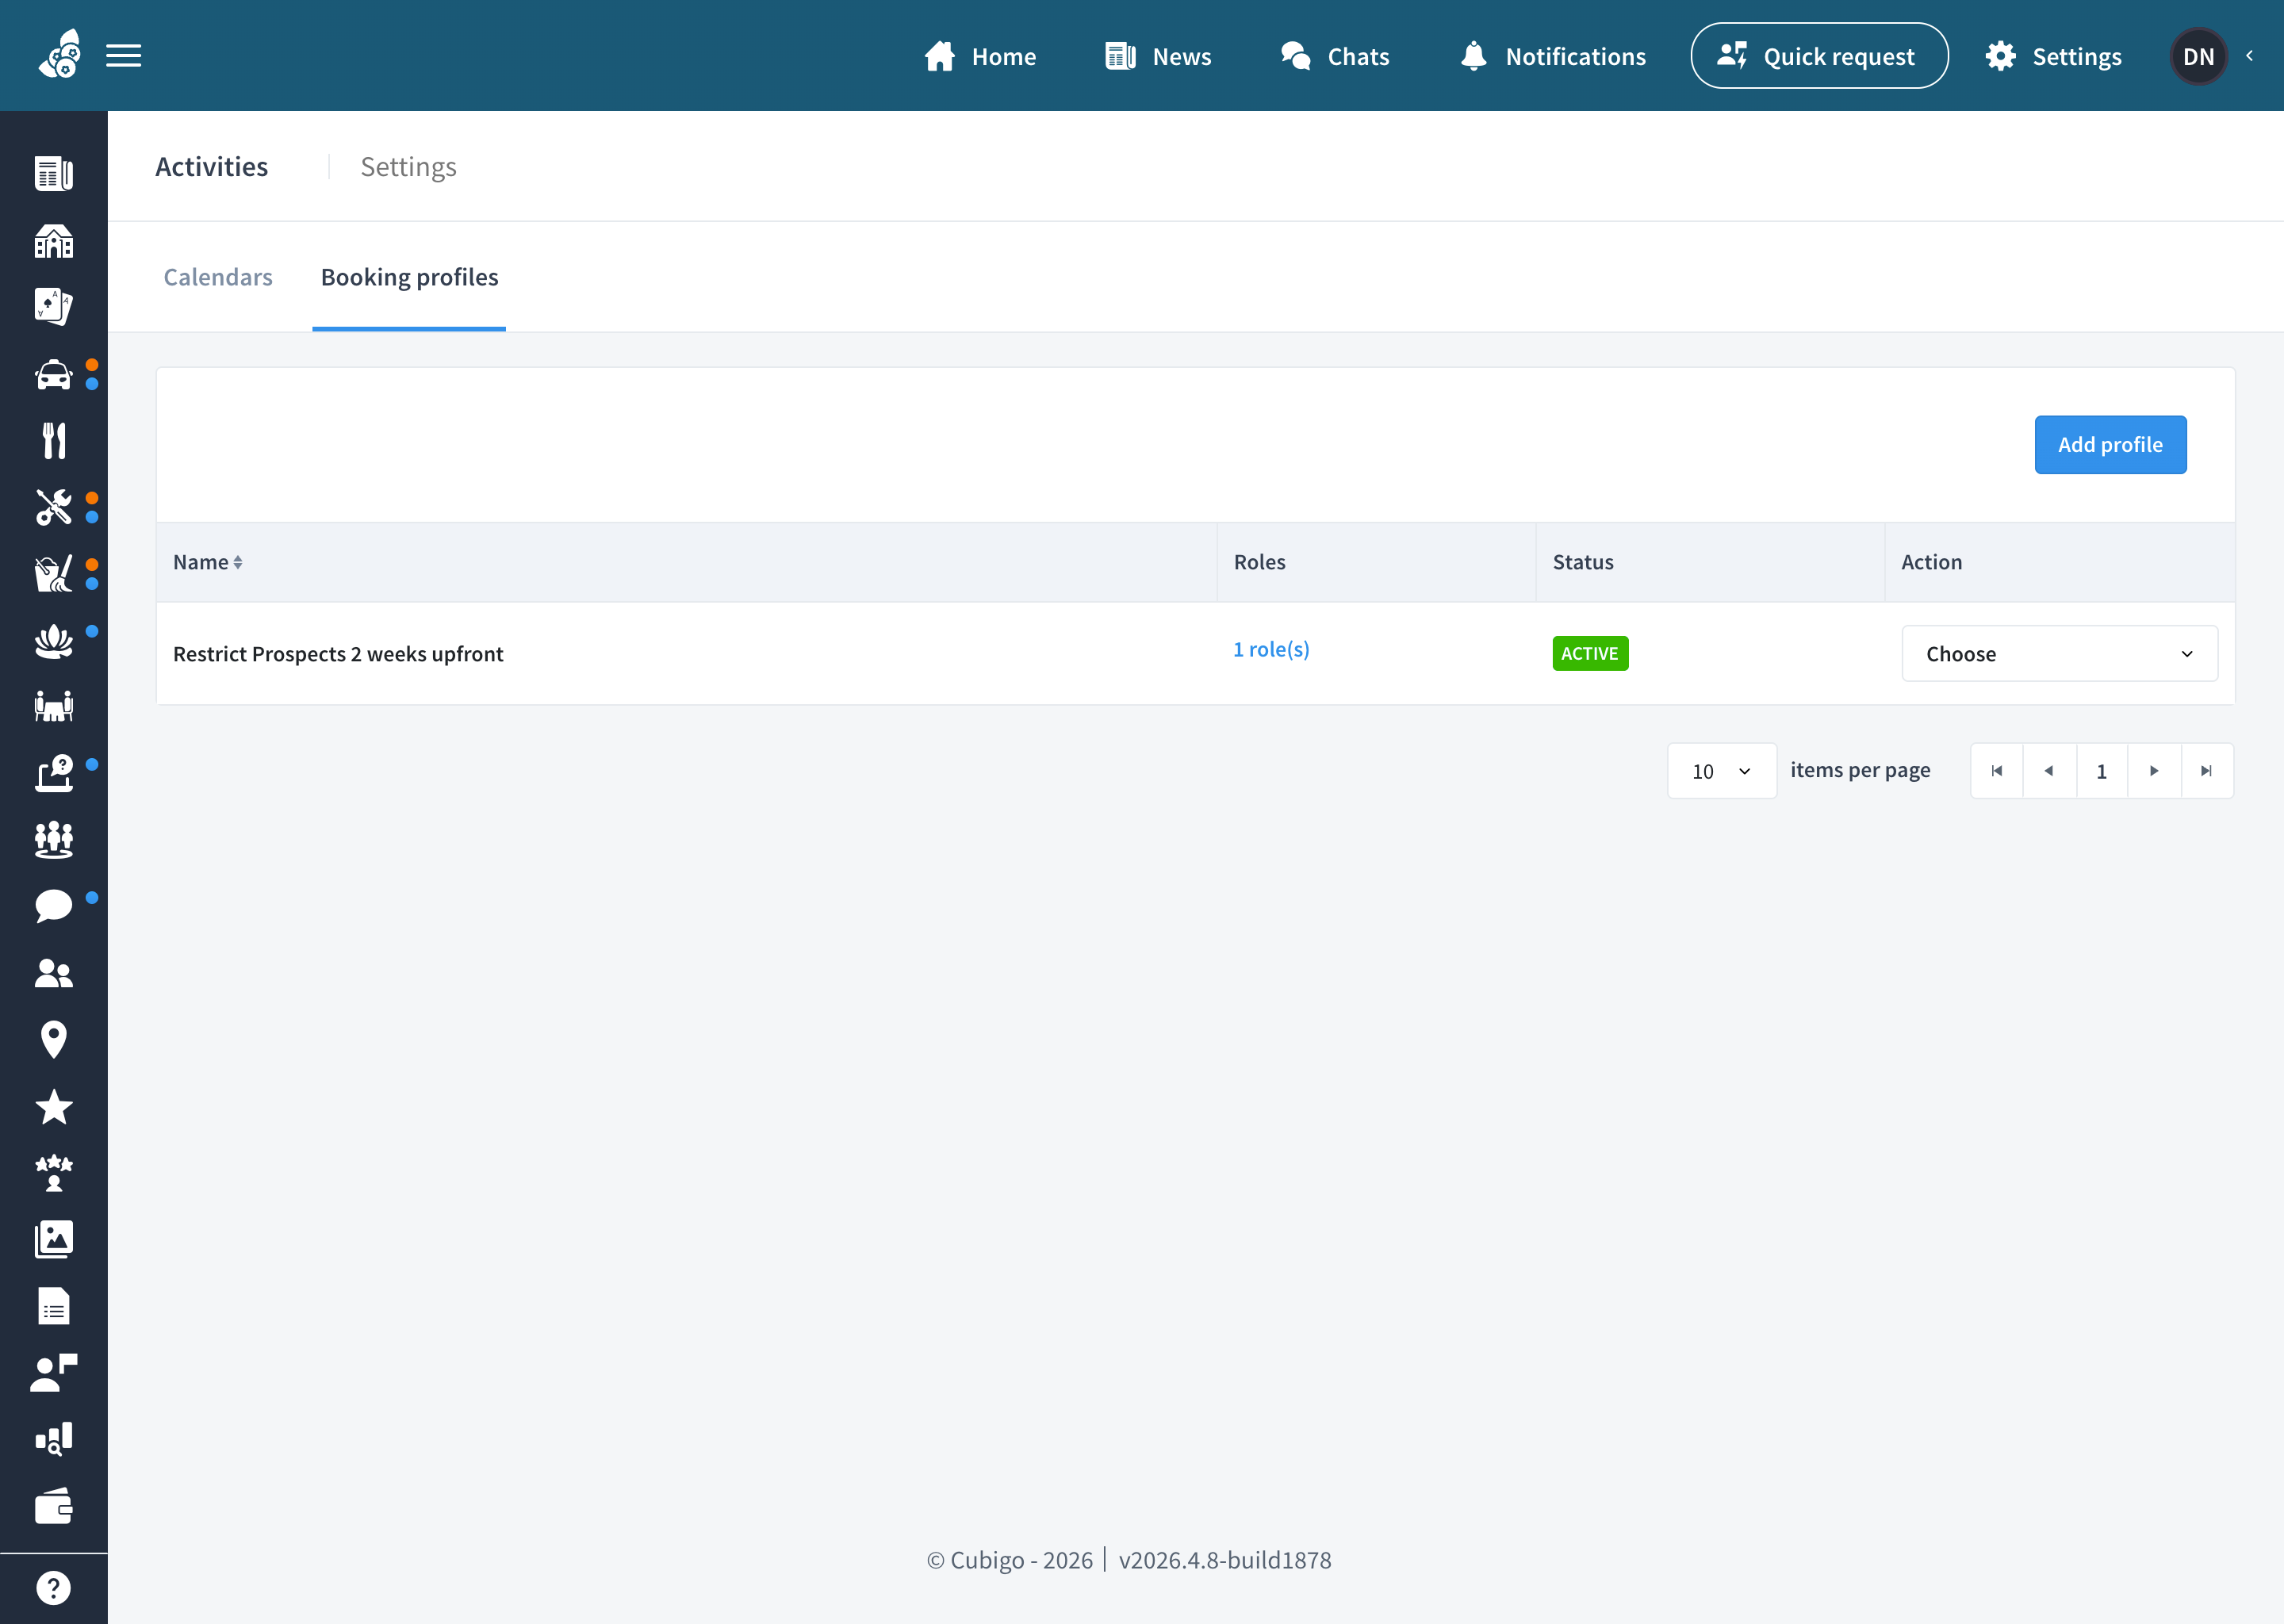Open the analytics chart sidebar icon
This screenshot has height=1624, width=2284.
(54, 1439)
